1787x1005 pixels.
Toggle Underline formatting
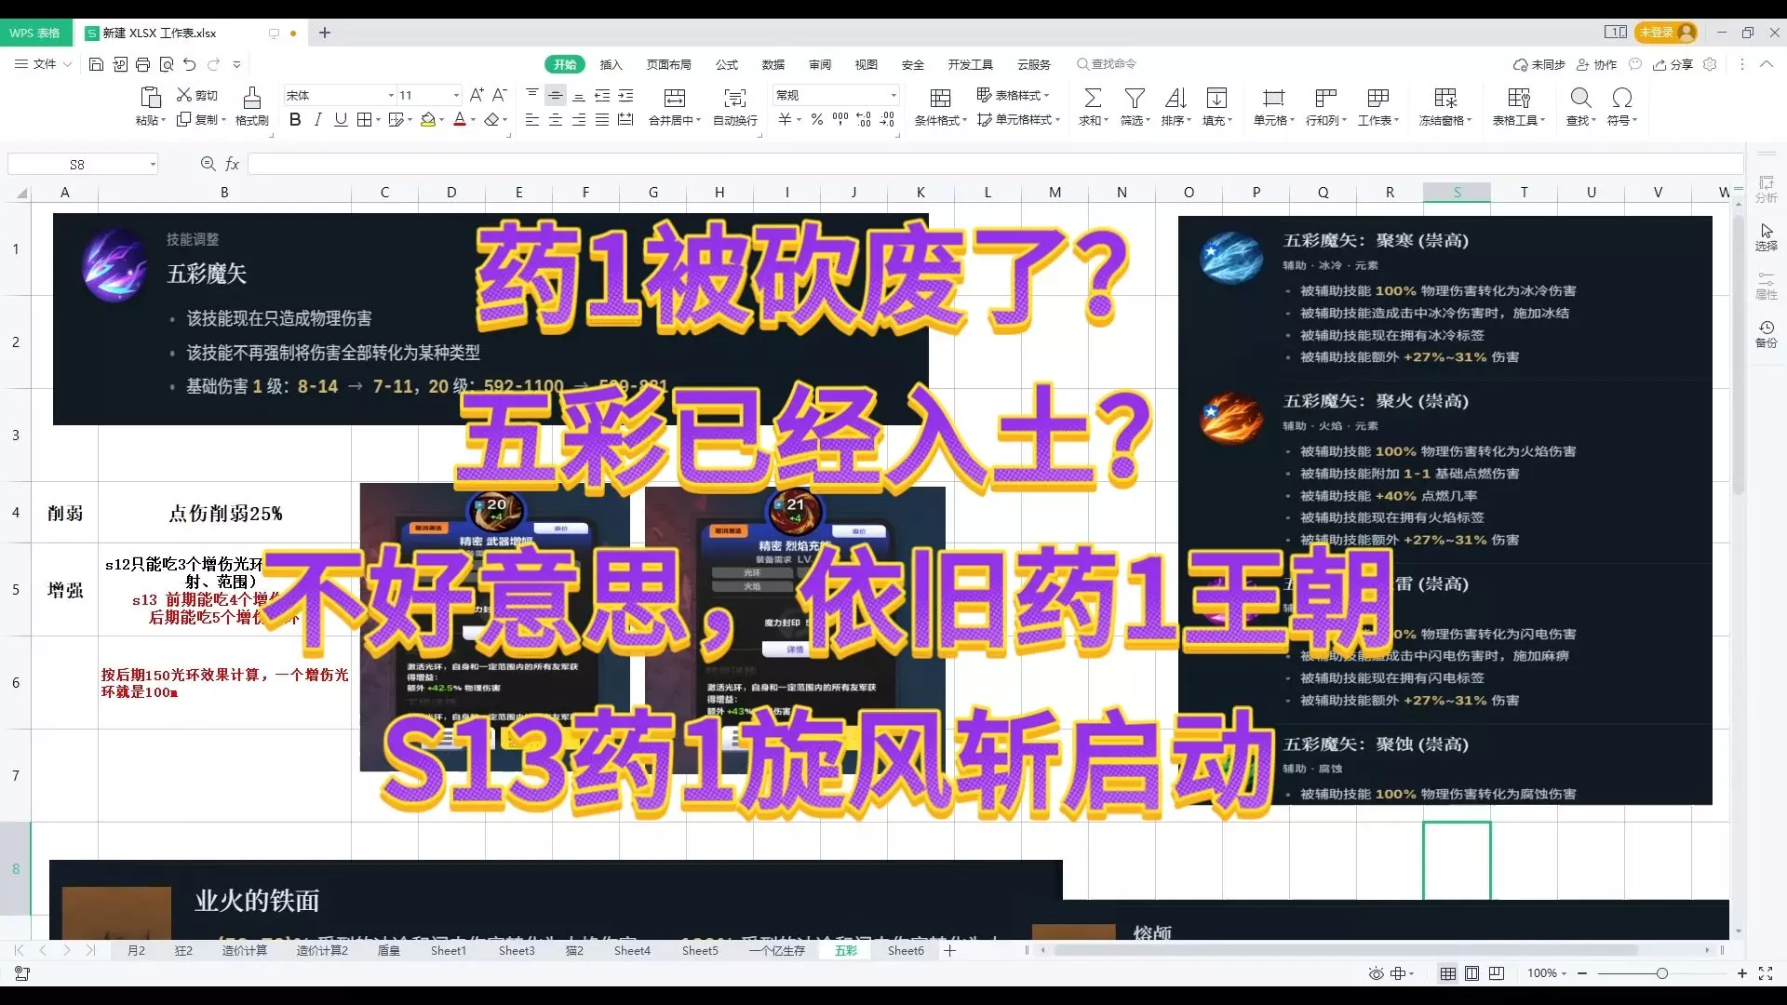tap(341, 119)
